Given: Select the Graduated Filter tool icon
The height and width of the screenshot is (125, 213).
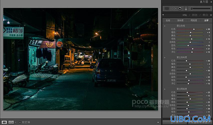Looking at the screenshot, I should [186, 8].
